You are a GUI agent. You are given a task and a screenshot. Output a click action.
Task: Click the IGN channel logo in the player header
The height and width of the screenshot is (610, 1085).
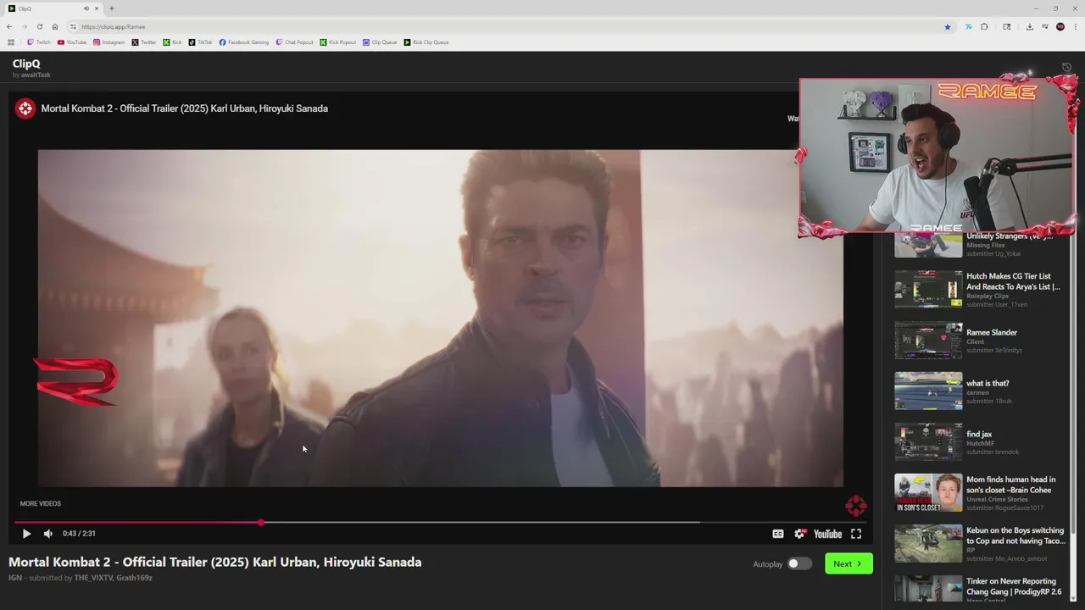point(25,108)
